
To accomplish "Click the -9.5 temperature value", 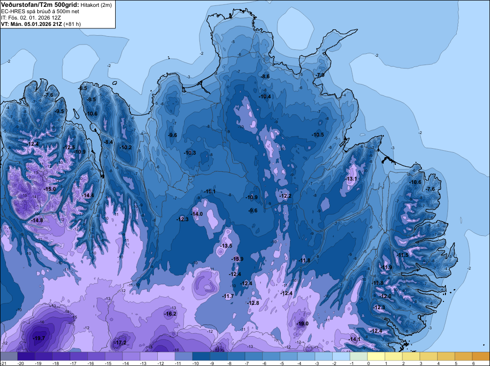I will click(59, 111).
